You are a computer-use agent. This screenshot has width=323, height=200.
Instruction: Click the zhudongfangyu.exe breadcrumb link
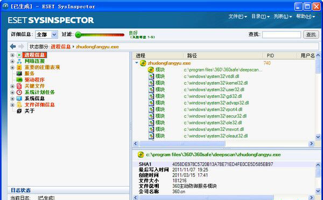click(97, 47)
